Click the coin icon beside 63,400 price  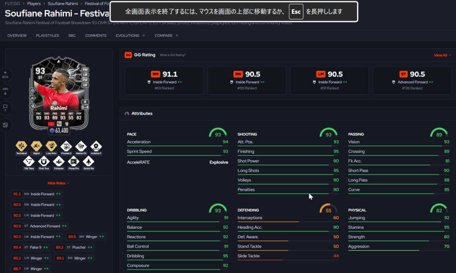(52, 130)
